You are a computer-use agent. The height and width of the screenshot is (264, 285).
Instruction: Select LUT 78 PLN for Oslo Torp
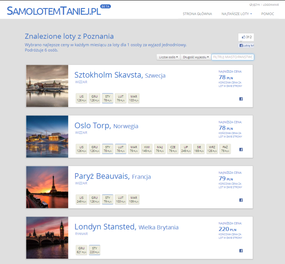(121, 149)
